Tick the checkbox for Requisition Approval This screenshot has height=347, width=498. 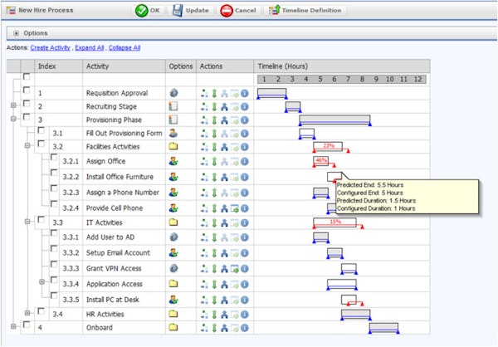[27, 90]
